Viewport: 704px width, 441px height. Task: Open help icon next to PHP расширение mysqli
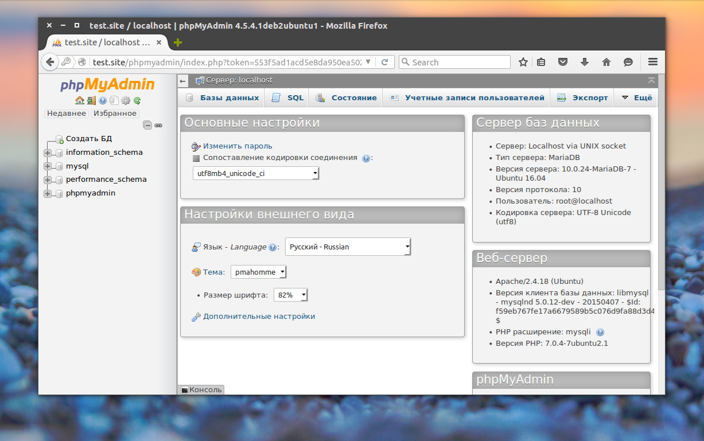tap(600, 332)
